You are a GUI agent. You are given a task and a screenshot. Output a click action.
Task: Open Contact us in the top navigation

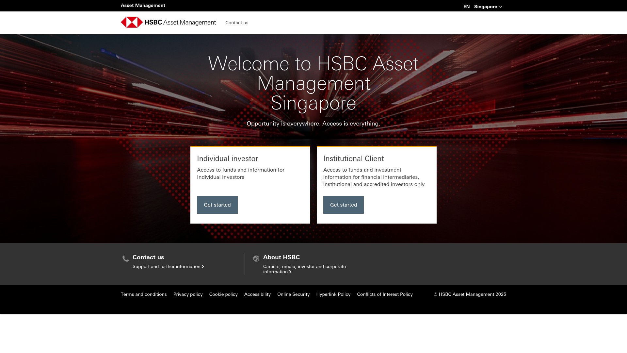237,23
